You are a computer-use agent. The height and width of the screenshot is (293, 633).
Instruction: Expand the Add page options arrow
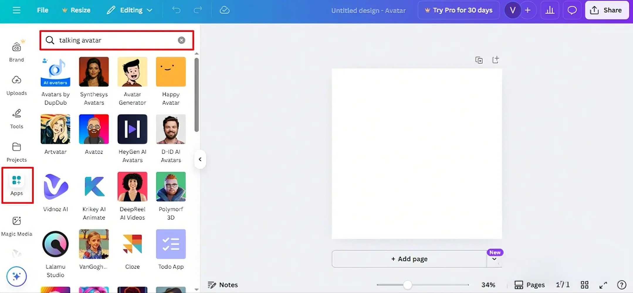point(494,259)
